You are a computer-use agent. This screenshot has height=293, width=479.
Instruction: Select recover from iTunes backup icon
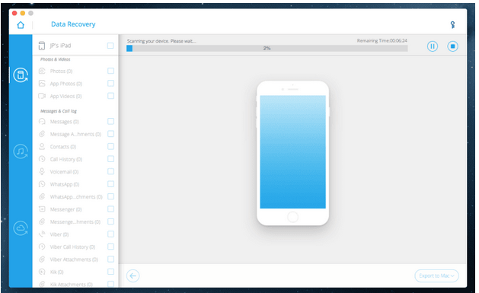click(21, 151)
